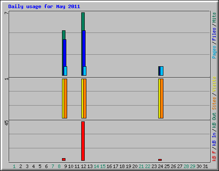
Task: Click the "Hits" legend label
Action: tap(214, 18)
